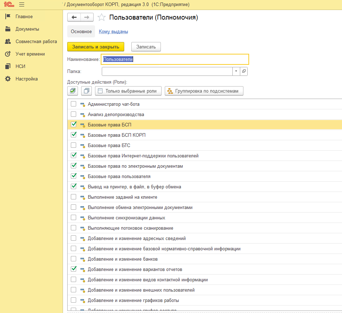Click the Наименование input field
This screenshot has height=313, width=342.
coord(175,59)
